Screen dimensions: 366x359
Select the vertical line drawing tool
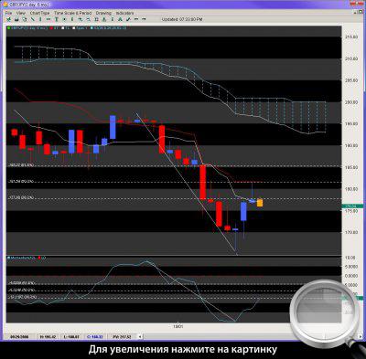click(40, 19)
